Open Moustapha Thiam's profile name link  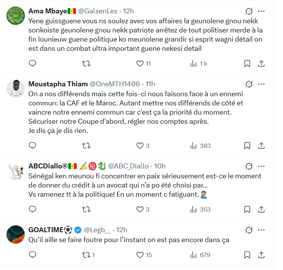[57, 84]
